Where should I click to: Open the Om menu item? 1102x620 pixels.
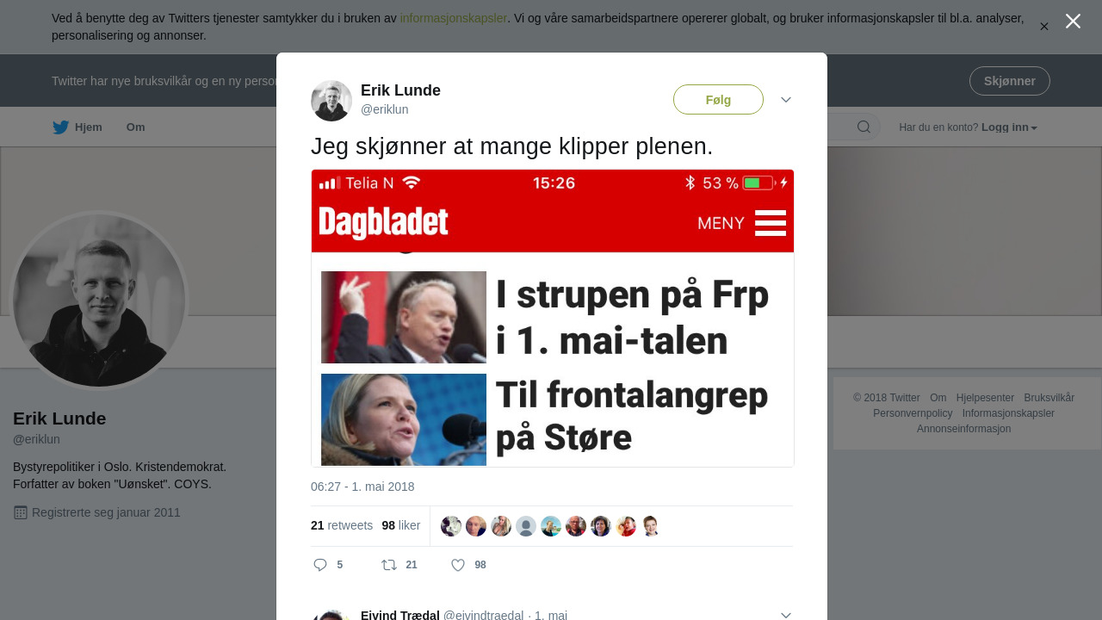tap(136, 127)
